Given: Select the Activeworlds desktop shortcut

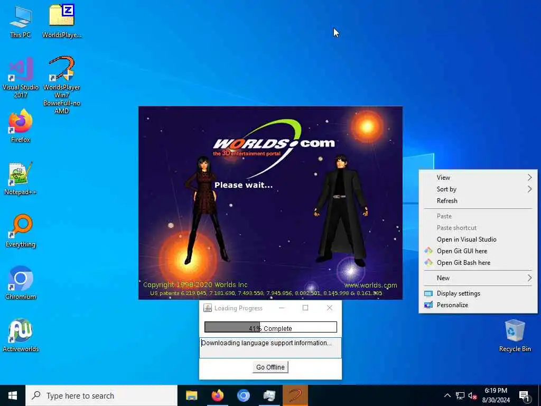Looking at the screenshot, I should point(21,336).
